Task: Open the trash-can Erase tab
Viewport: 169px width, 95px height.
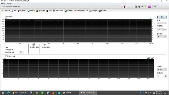Action: point(49,11)
